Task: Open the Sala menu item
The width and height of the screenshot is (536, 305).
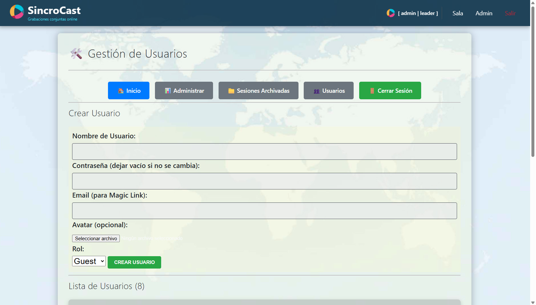Action: (x=458, y=13)
